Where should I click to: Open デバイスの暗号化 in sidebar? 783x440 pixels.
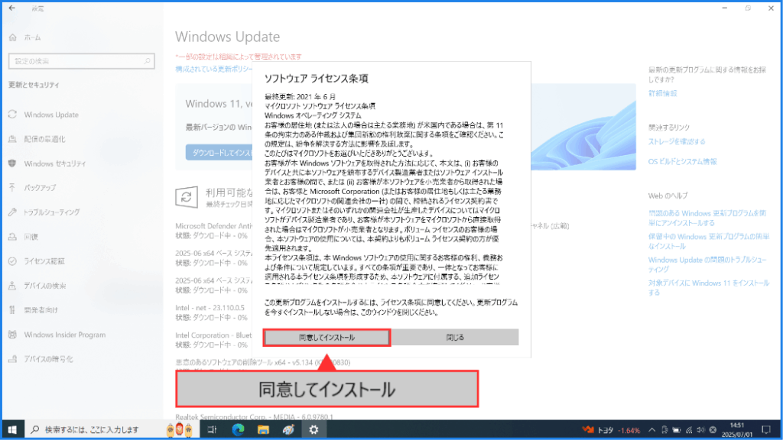point(48,359)
